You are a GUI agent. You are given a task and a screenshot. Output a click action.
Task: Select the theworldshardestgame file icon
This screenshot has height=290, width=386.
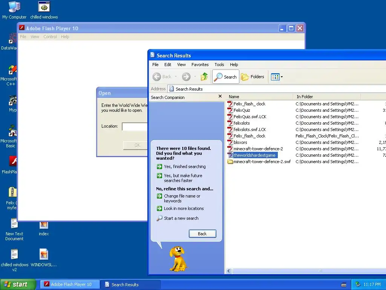pos(230,155)
